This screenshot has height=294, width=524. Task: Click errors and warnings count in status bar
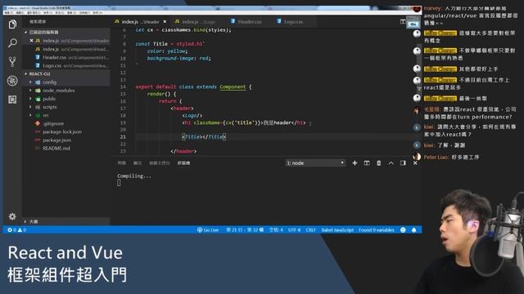pyautogui.click(x=17, y=230)
